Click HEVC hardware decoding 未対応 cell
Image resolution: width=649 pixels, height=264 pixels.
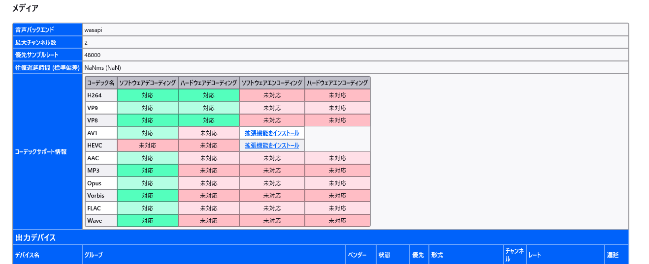click(209, 146)
